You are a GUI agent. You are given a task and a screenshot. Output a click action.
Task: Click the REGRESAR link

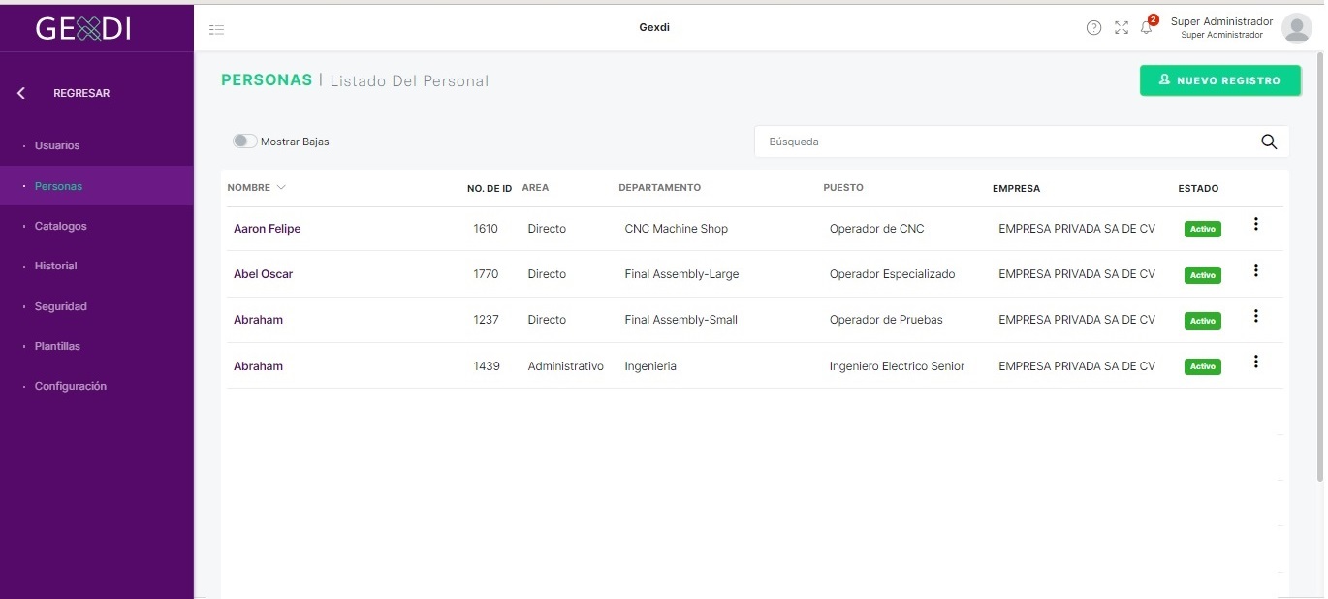(81, 93)
